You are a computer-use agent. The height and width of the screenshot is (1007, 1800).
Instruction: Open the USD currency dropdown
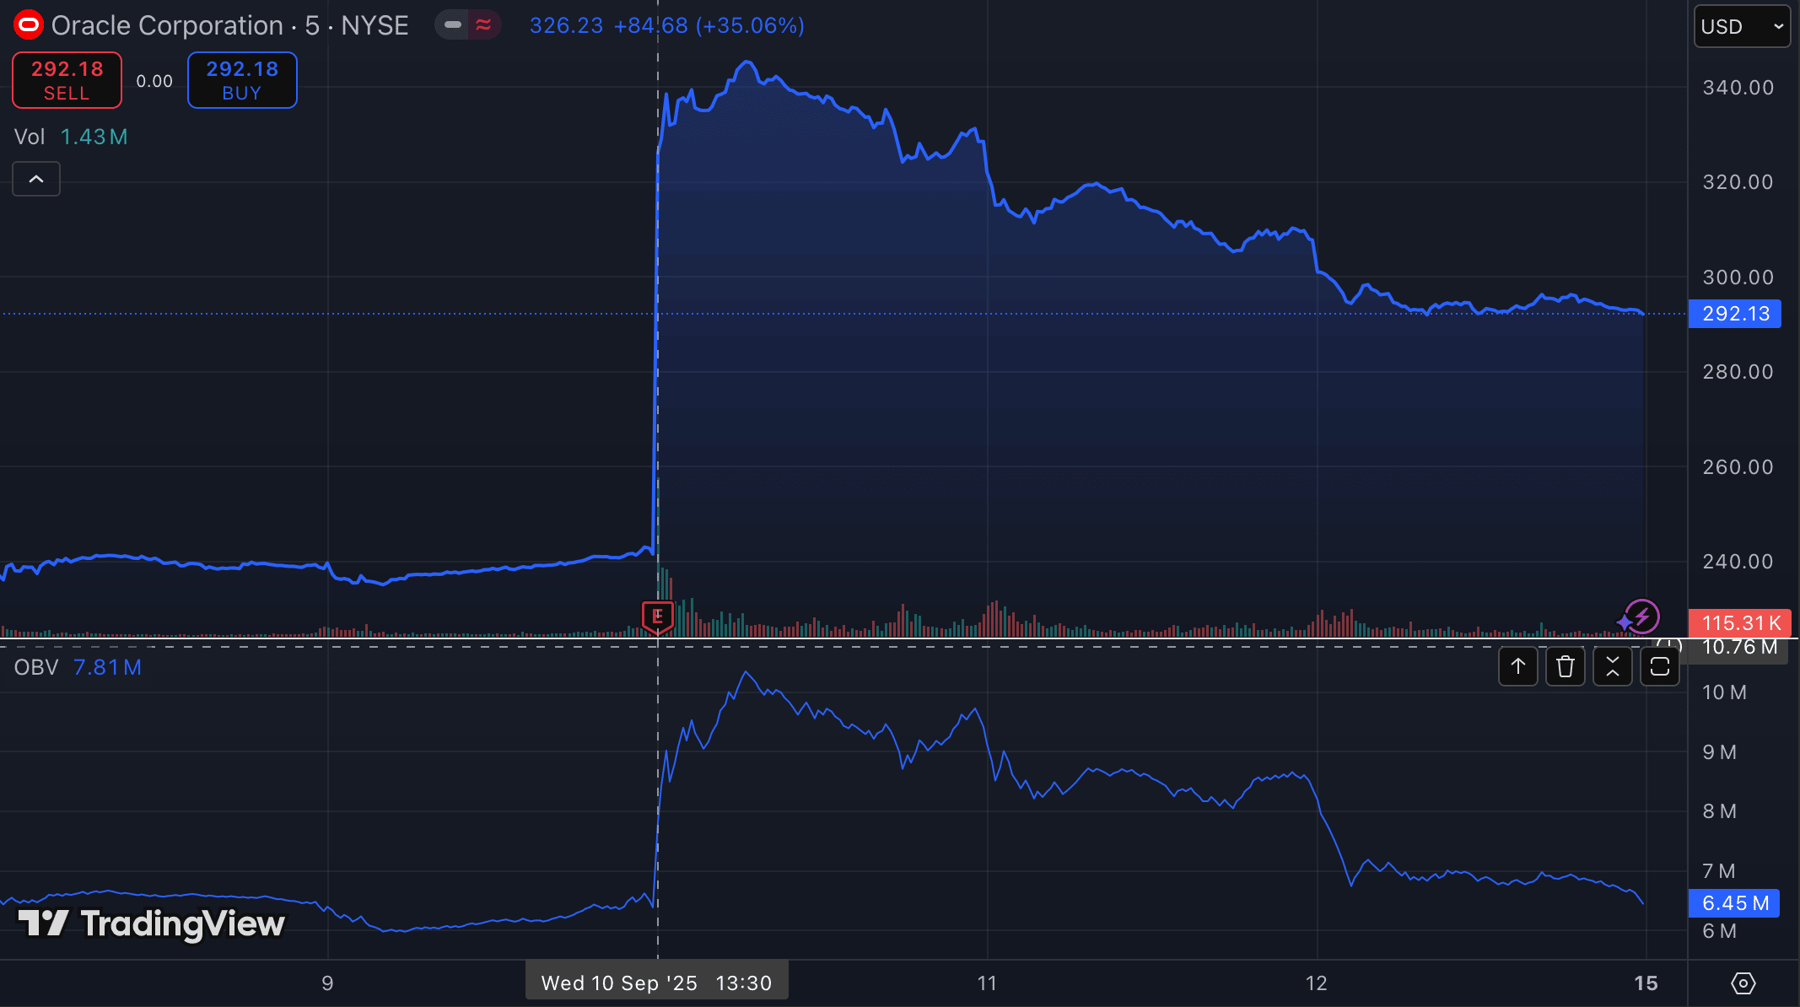1742,26
